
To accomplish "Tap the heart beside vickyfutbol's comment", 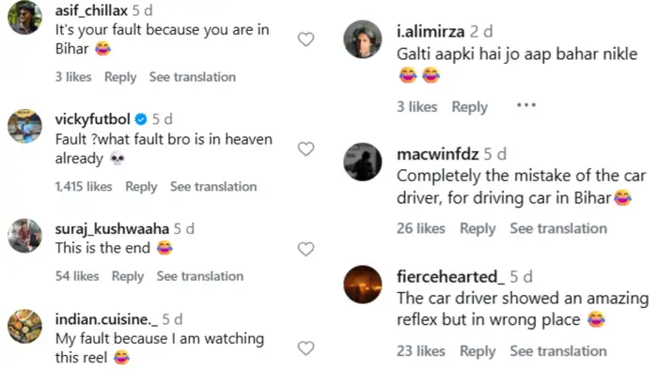I will pos(305,148).
